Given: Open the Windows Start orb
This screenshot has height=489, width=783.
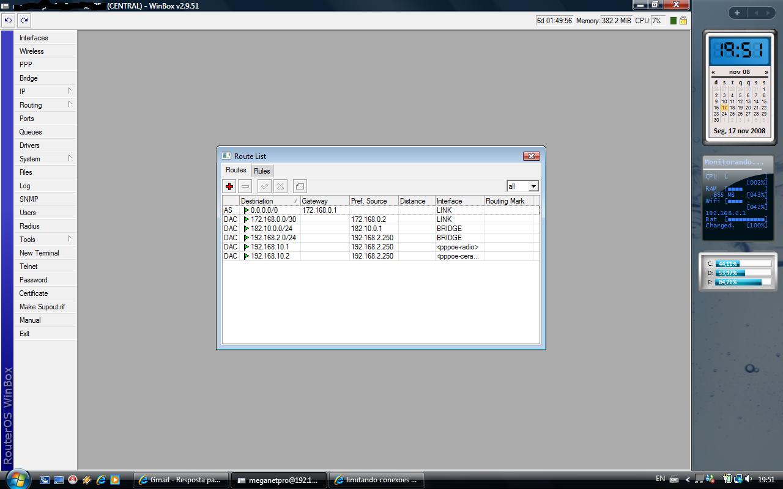Looking at the screenshot, I should 17,479.
